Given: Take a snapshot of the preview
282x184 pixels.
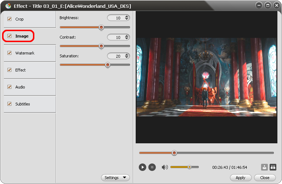Looking at the screenshot, I should (x=264, y=167).
